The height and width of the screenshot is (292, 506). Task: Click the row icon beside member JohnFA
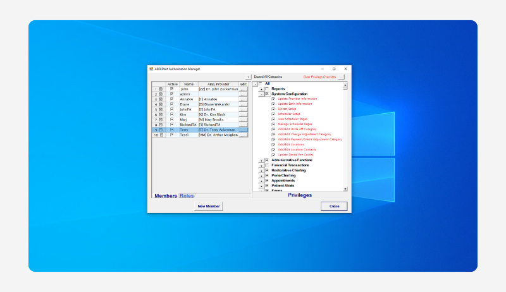click(161, 109)
